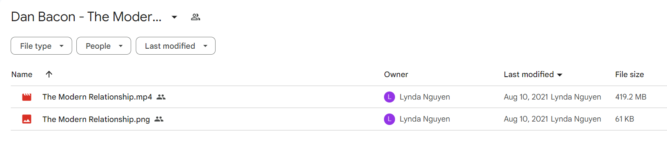Viewport: 667px width, 158px height.
Task: Click Lynda Nguyen avatar in the png row
Action: pos(390,119)
